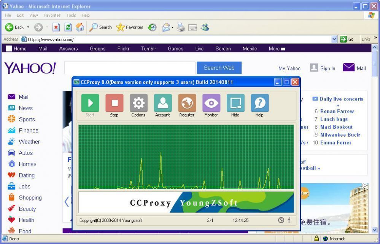Click the Mail envelope toolbar icon
The image size is (380, 244).
pos(166,27)
